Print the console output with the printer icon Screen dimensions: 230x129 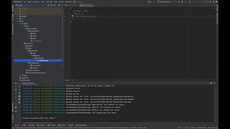pyautogui.click(x=19, y=100)
